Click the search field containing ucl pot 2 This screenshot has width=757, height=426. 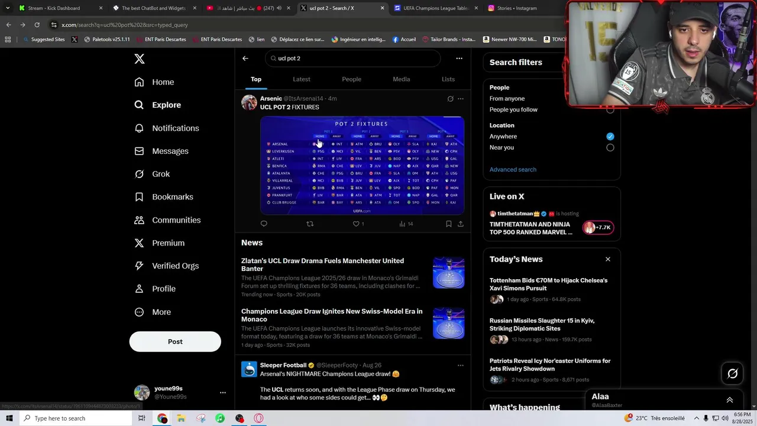[352, 58]
